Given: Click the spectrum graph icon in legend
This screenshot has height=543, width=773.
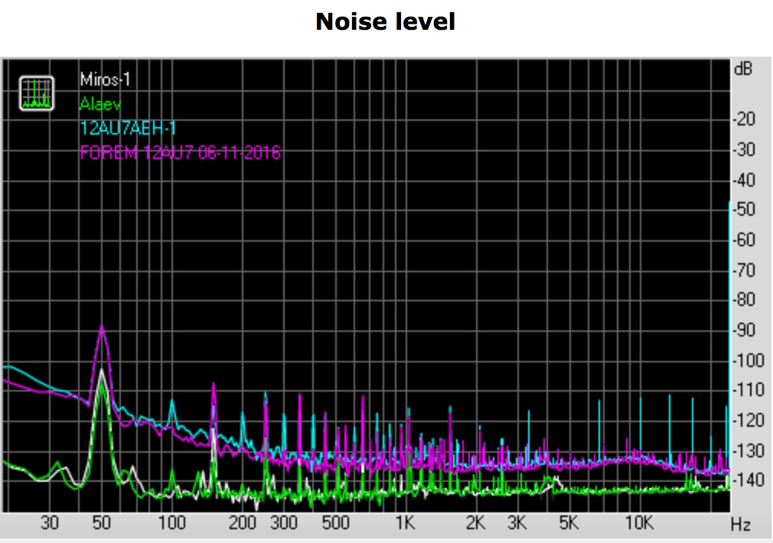Looking at the screenshot, I should click(36, 93).
